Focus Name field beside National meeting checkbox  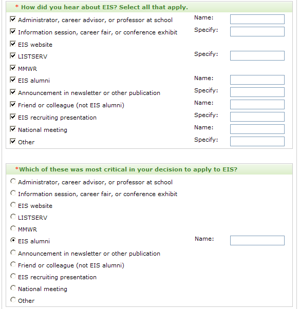tap(257, 129)
